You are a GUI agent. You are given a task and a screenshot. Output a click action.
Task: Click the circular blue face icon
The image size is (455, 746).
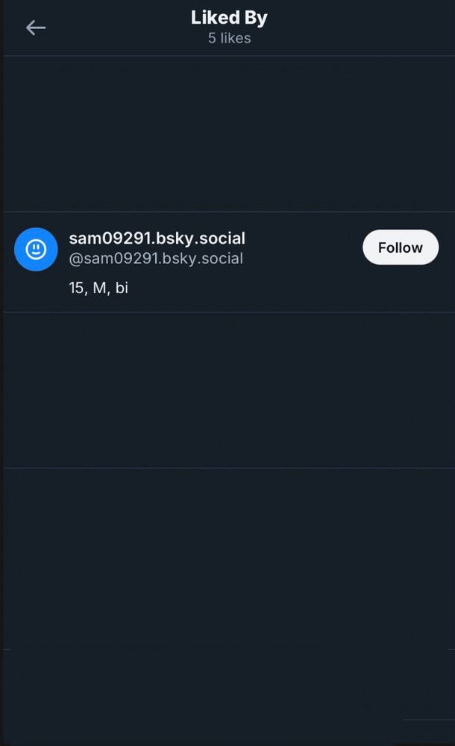[x=36, y=248]
